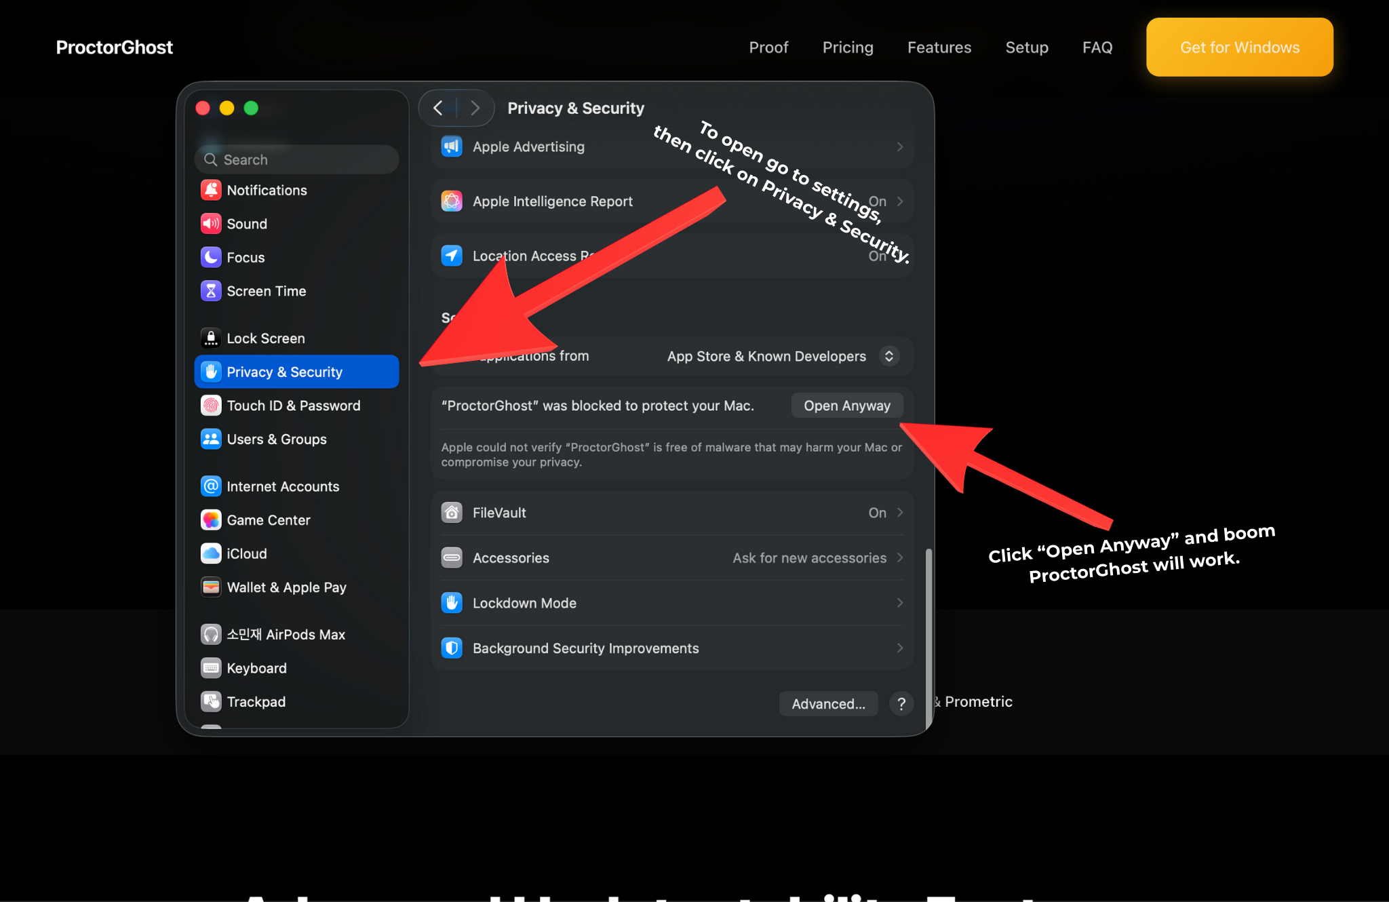The image size is (1389, 902).
Task: Click inside the settings search field
Action: 296,159
